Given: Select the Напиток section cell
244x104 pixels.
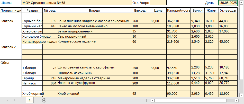Looking at the screenshot, I should (x=32, y=83).
